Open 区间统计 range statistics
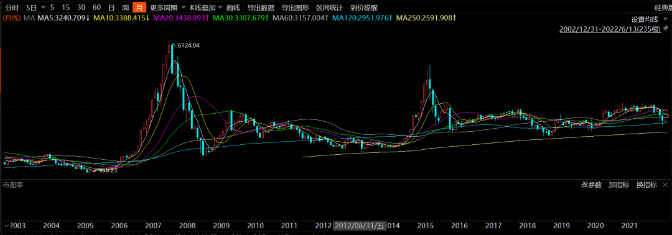672x235 pixels. (x=329, y=7)
